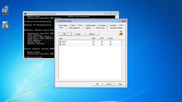Click the freeSSHd settings title bar icon

coord(57,21)
